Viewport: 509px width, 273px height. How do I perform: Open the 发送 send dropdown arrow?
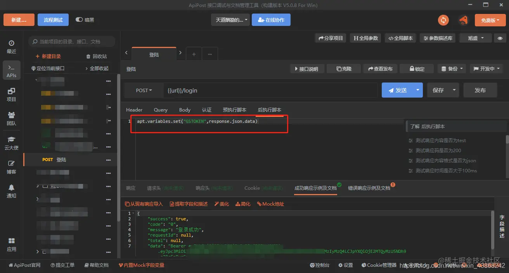click(x=418, y=90)
